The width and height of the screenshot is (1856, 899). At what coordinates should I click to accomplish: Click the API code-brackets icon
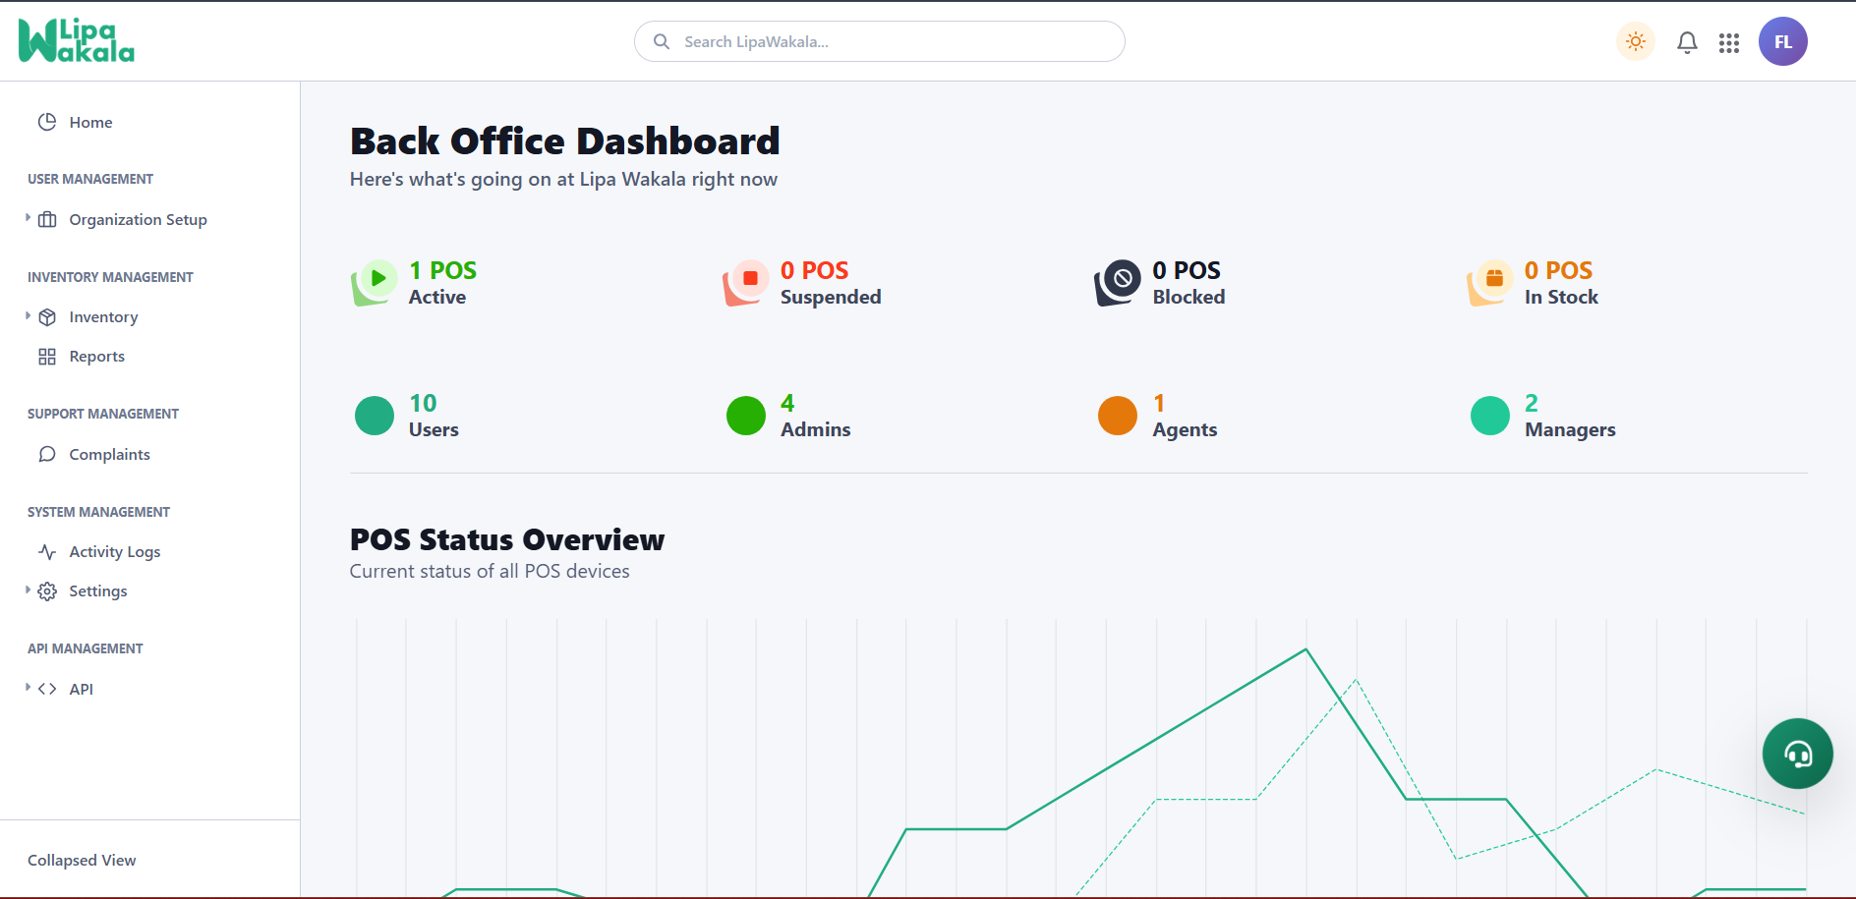(x=47, y=689)
